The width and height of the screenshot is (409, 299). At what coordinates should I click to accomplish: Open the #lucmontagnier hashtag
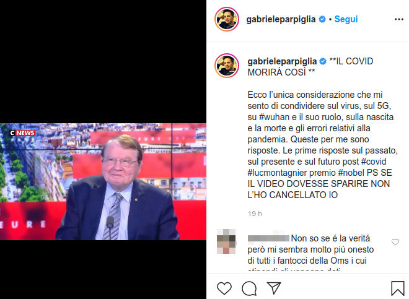coord(277,173)
